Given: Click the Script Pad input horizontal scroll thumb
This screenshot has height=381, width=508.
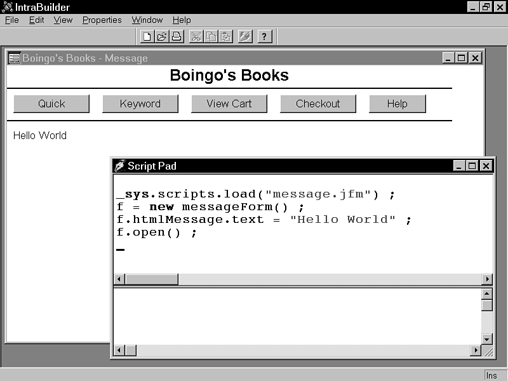Looking at the screenshot, I should pyautogui.click(x=152, y=279).
